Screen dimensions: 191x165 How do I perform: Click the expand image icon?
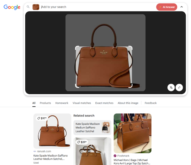pos(179,87)
